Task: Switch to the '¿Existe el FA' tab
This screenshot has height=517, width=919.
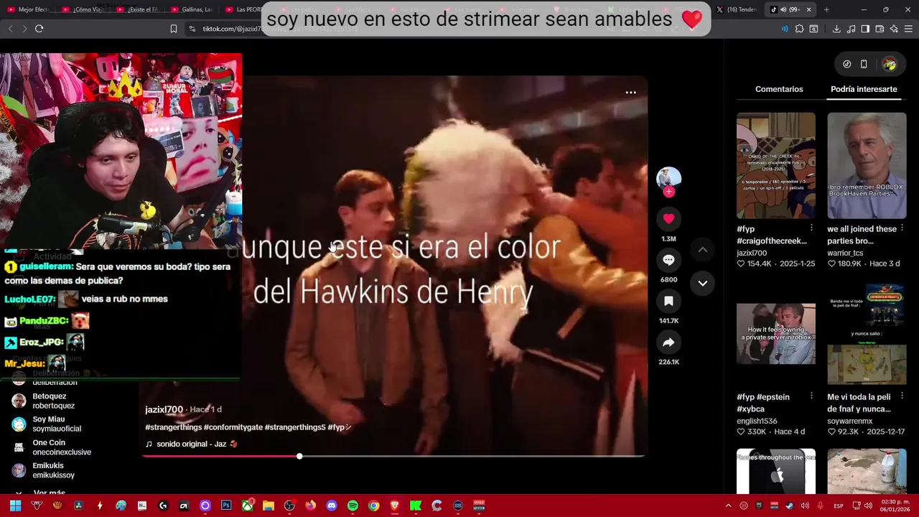Action: point(136,9)
